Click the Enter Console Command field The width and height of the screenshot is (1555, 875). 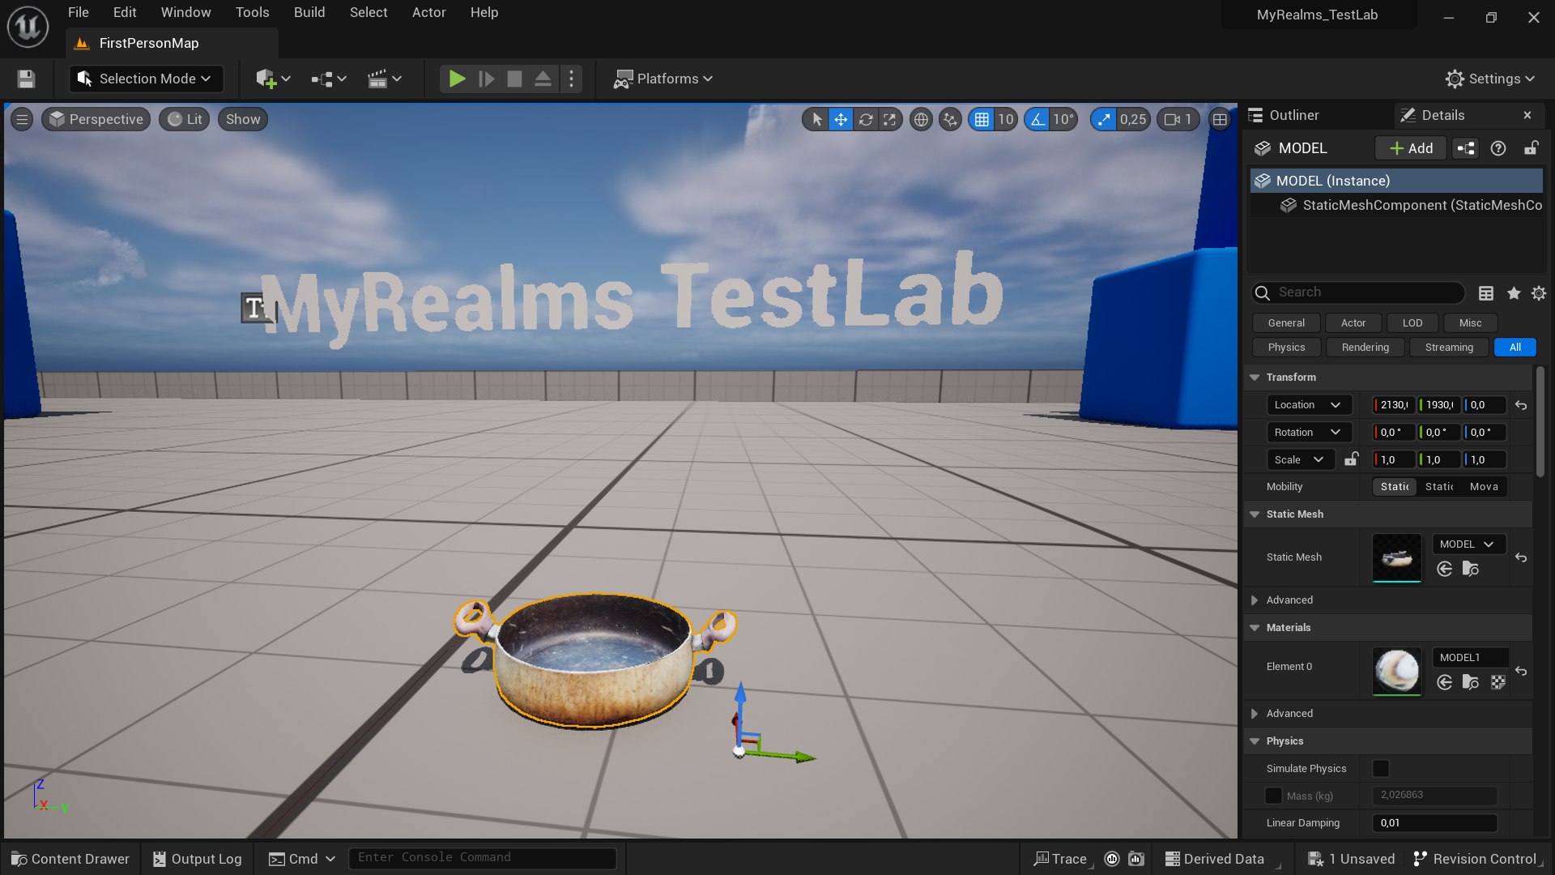point(482,857)
